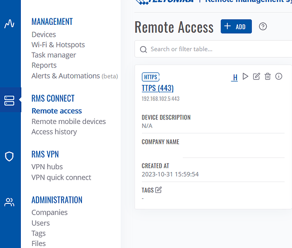Image resolution: width=292 pixels, height=248 pixels.
Task: Start remote connection with play icon
Action: click(x=245, y=76)
